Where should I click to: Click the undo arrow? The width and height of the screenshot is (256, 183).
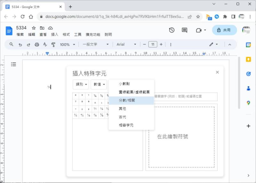[20, 44]
